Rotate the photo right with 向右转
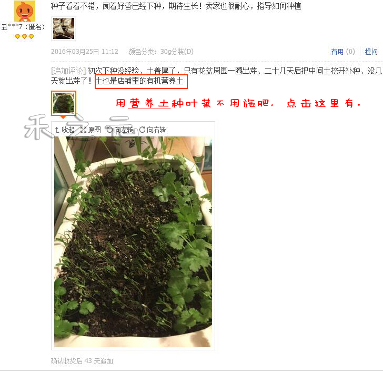 point(153,130)
